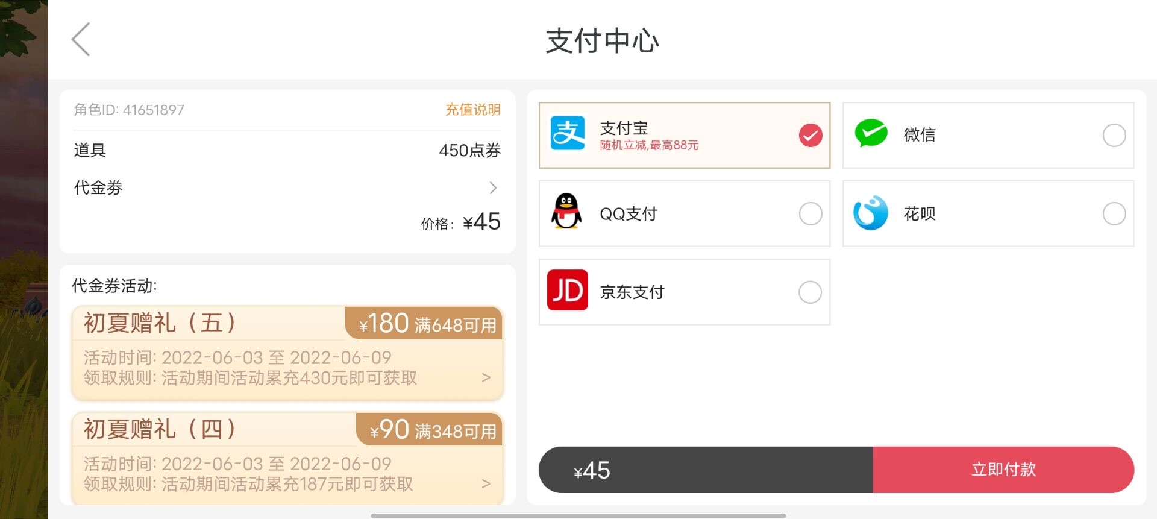Image resolution: width=1157 pixels, height=519 pixels.
Task: Tap the dark ¥45 total bar
Action: coord(706,470)
